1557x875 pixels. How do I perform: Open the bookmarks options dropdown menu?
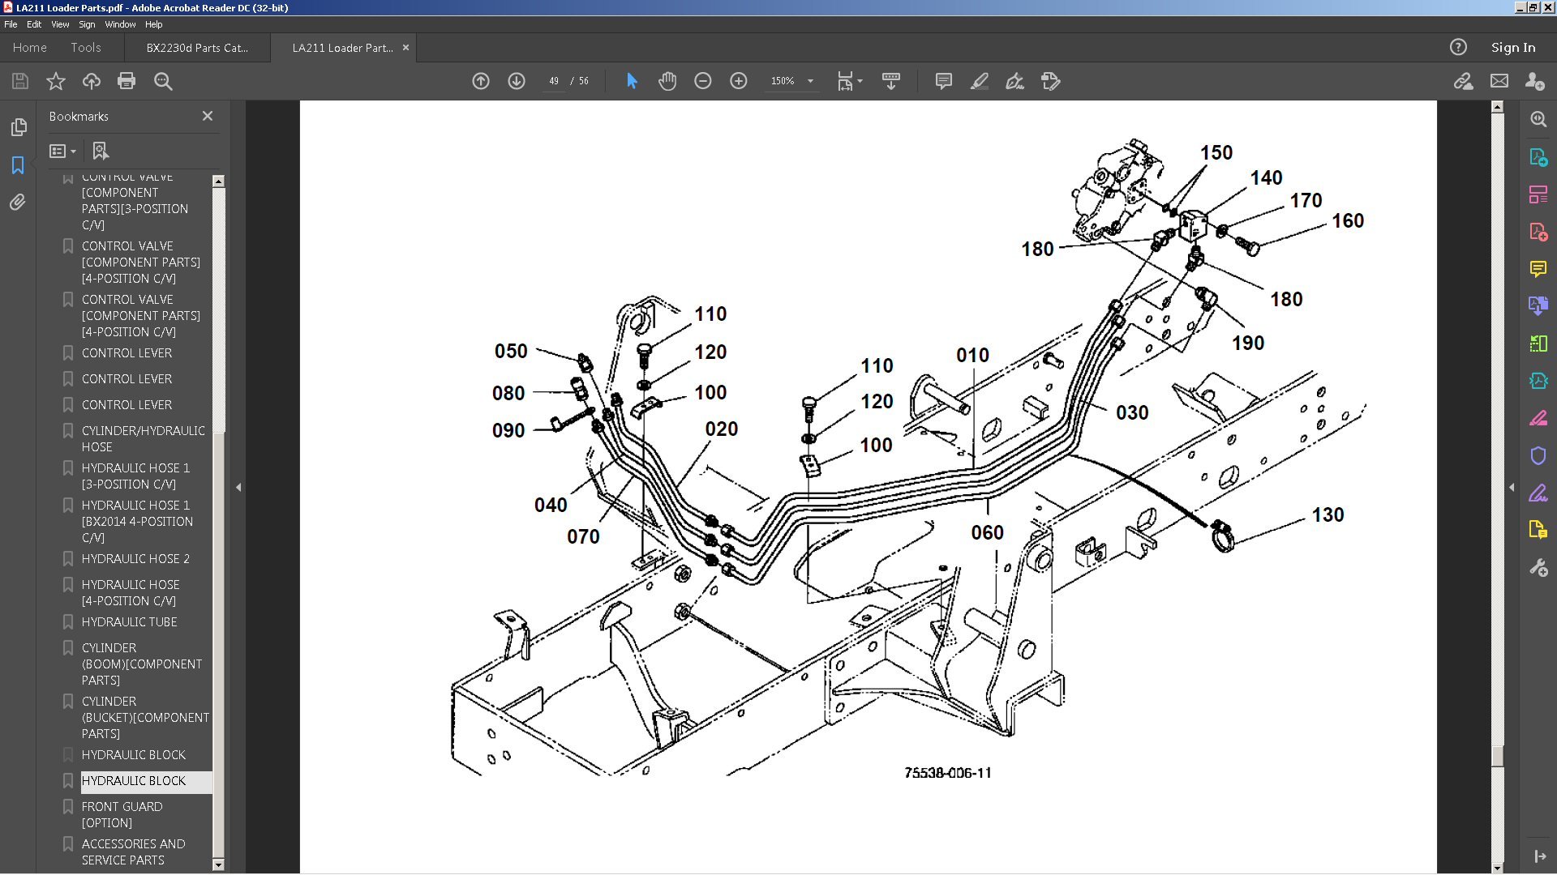tap(62, 152)
